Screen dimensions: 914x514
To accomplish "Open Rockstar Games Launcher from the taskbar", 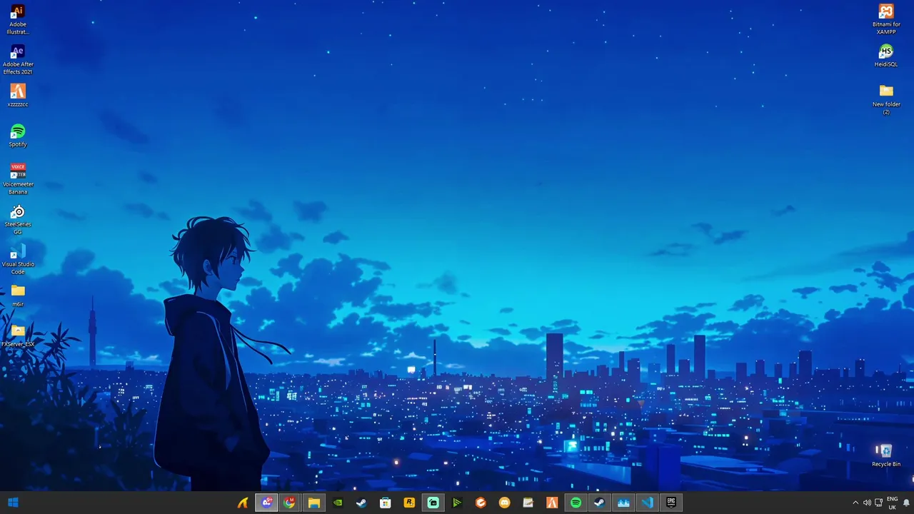I will (409, 503).
